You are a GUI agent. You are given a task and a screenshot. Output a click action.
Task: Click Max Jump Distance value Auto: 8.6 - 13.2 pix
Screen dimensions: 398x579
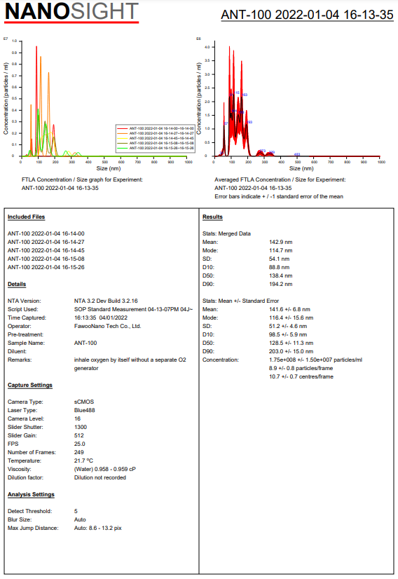(x=98, y=528)
